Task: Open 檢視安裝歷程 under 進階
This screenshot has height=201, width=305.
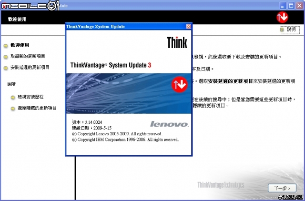Action: 30,97
